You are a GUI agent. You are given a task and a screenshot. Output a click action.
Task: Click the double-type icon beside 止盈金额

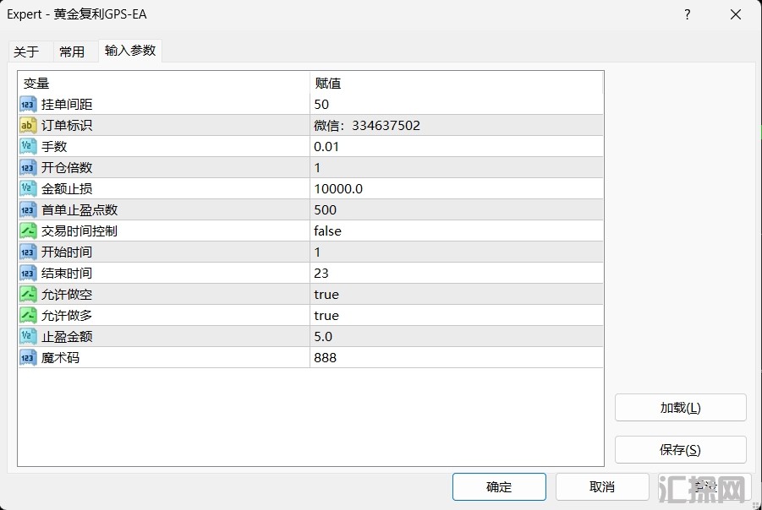click(x=28, y=336)
